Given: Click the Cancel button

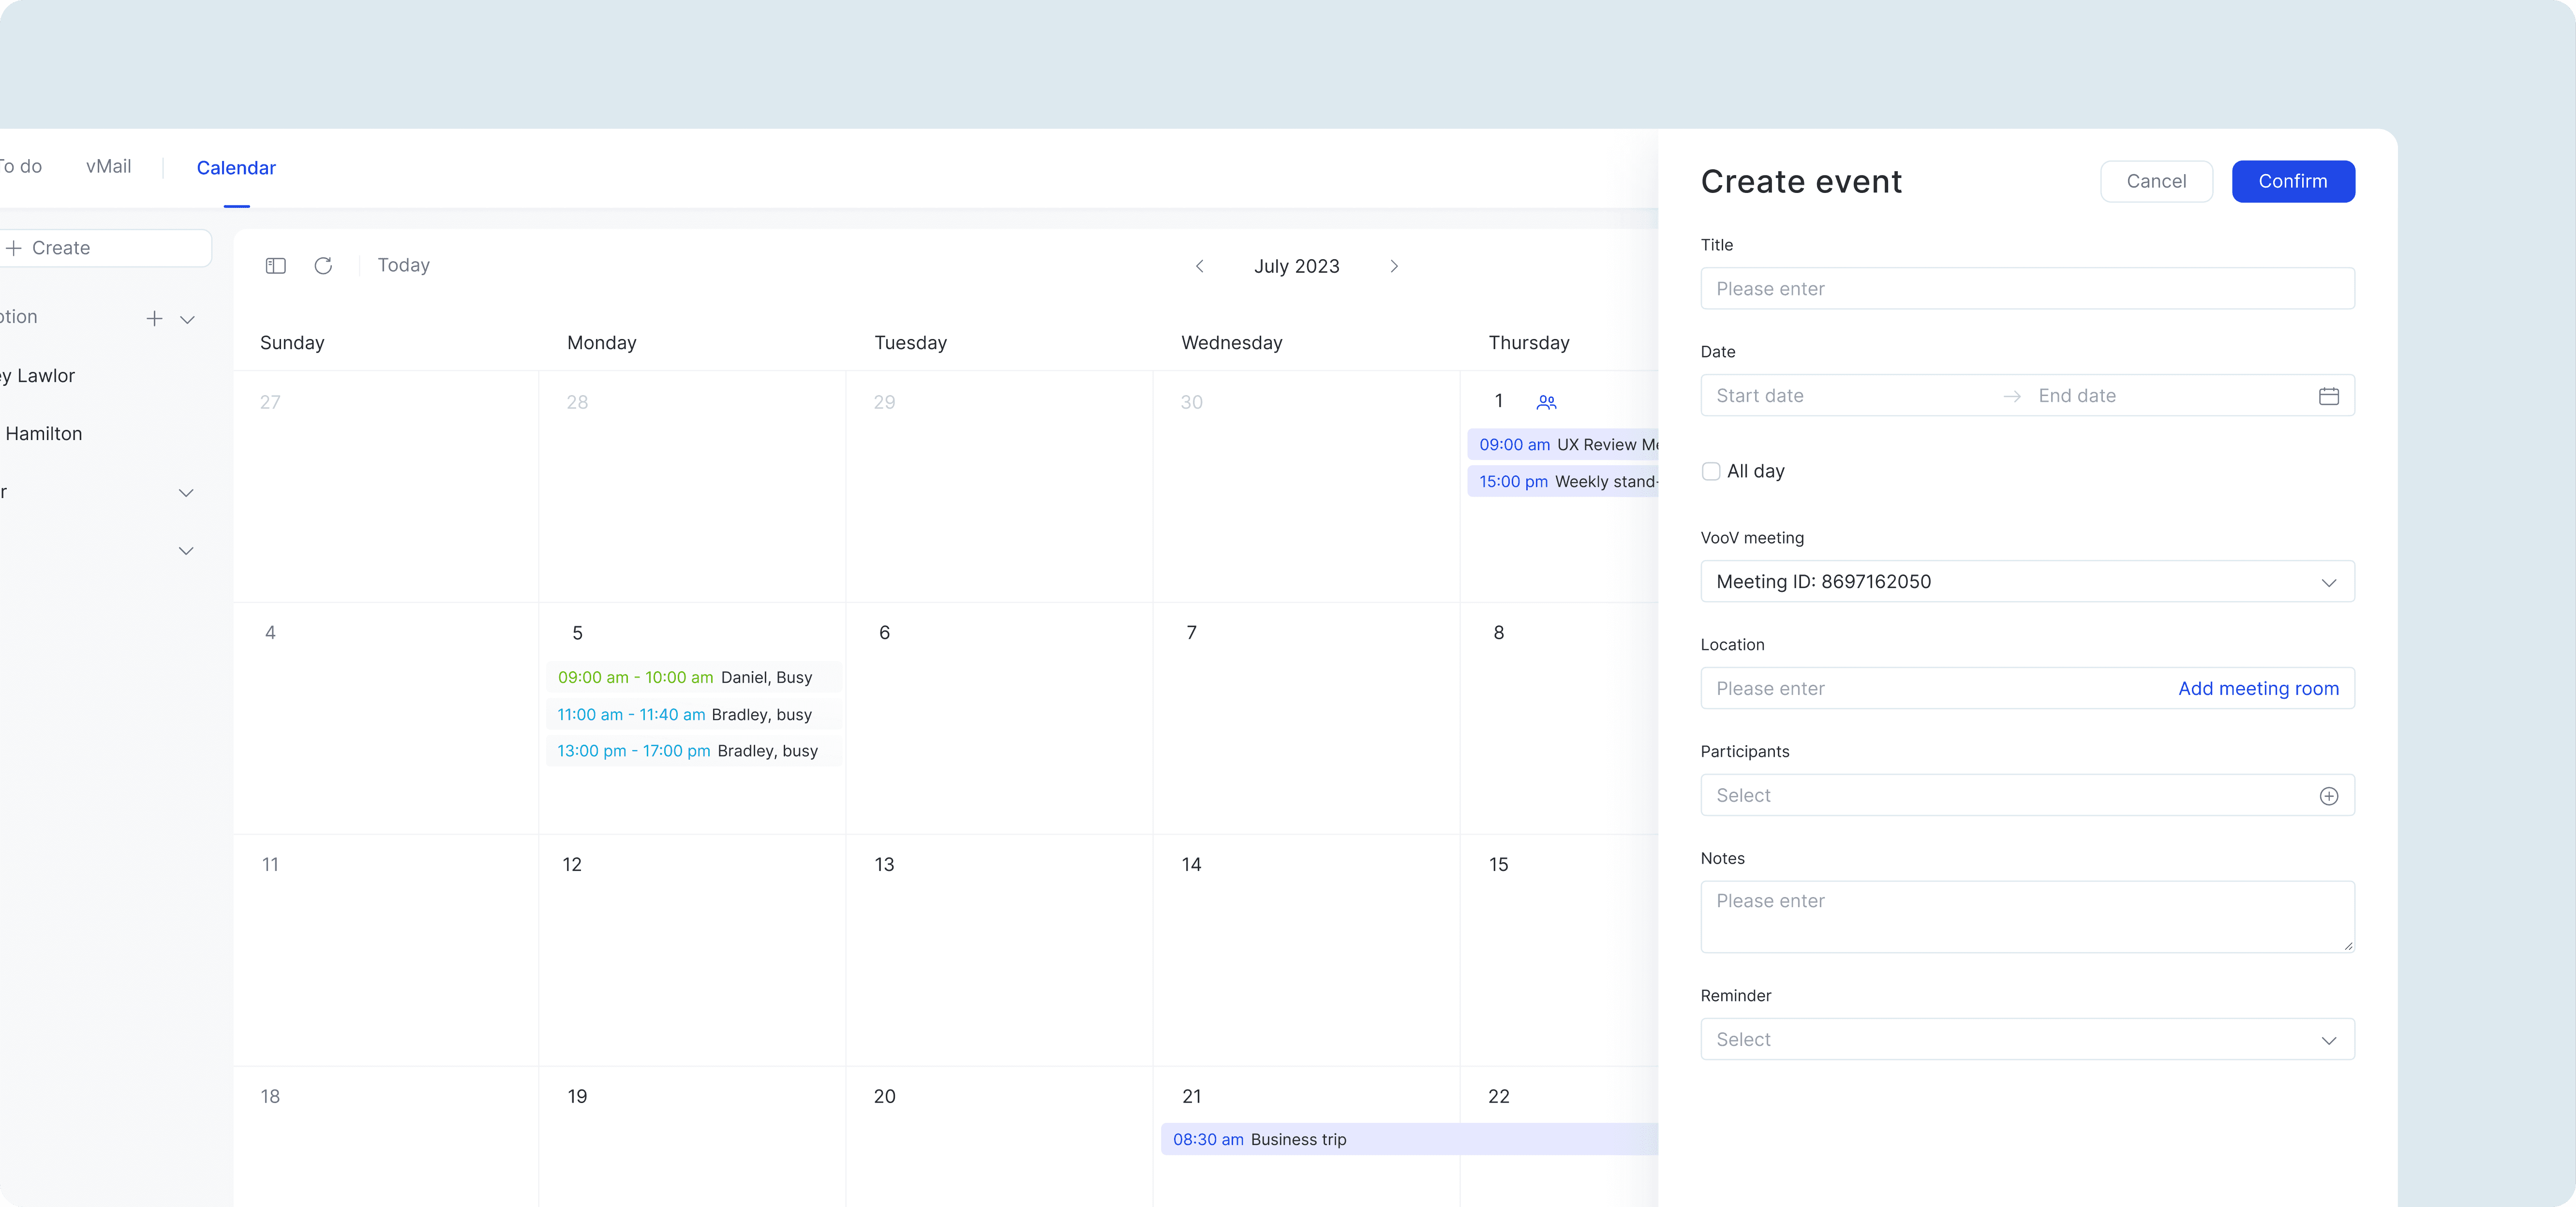Looking at the screenshot, I should [x=2156, y=181].
